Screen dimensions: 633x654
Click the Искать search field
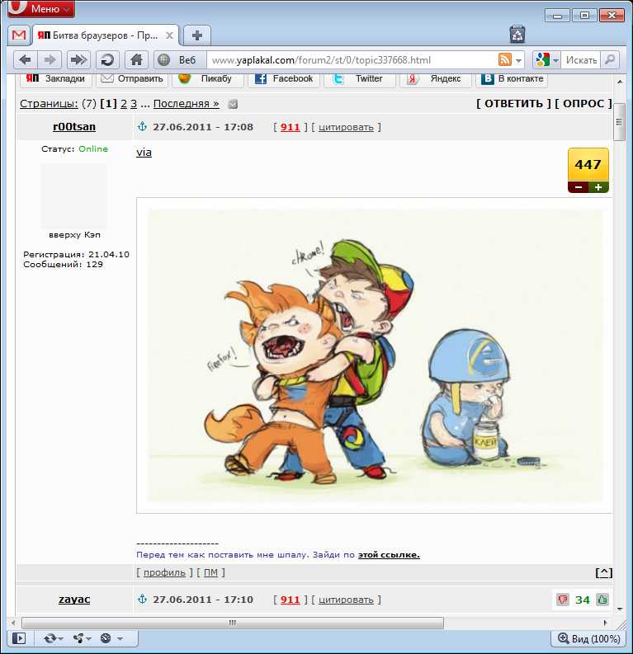click(581, 60)
